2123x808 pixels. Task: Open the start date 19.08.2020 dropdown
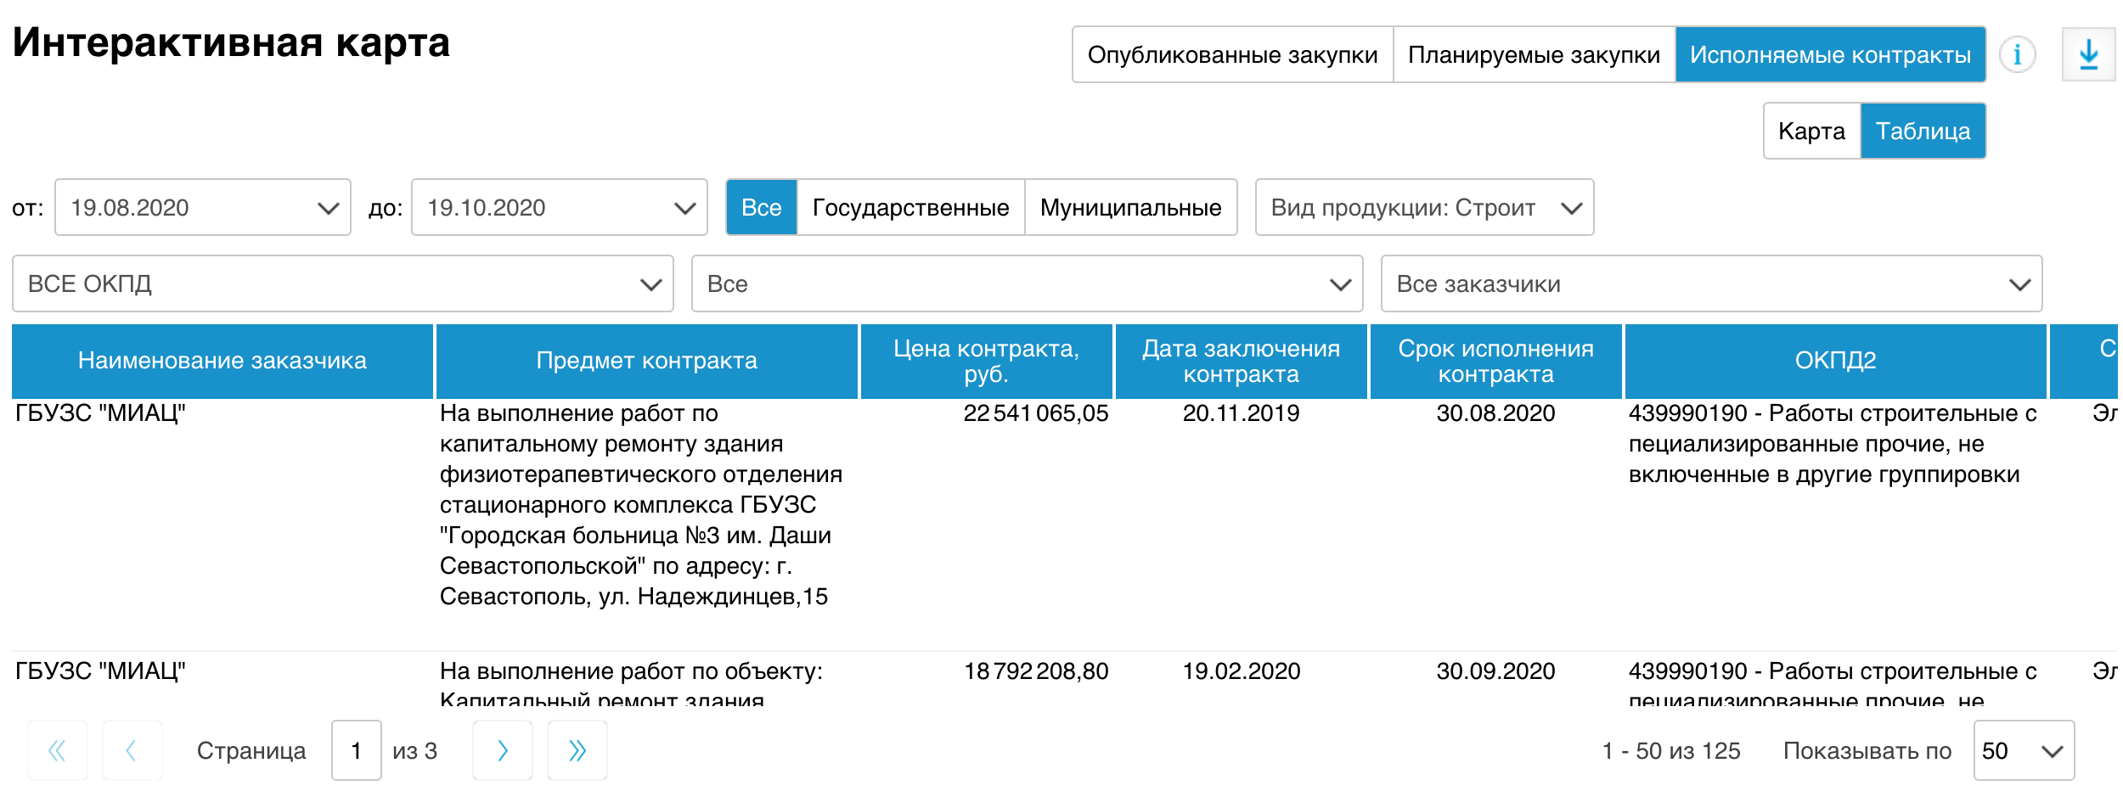click(x=202, y=207)
